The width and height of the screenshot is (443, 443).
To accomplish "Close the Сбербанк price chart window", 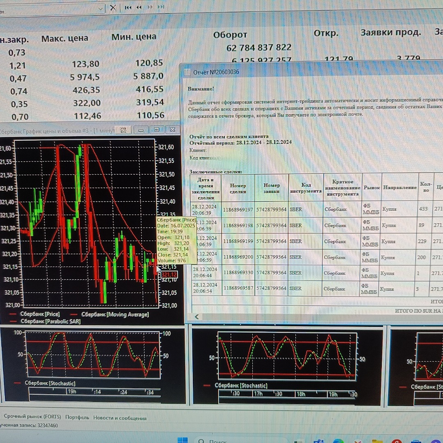I will tap(172, 129).
